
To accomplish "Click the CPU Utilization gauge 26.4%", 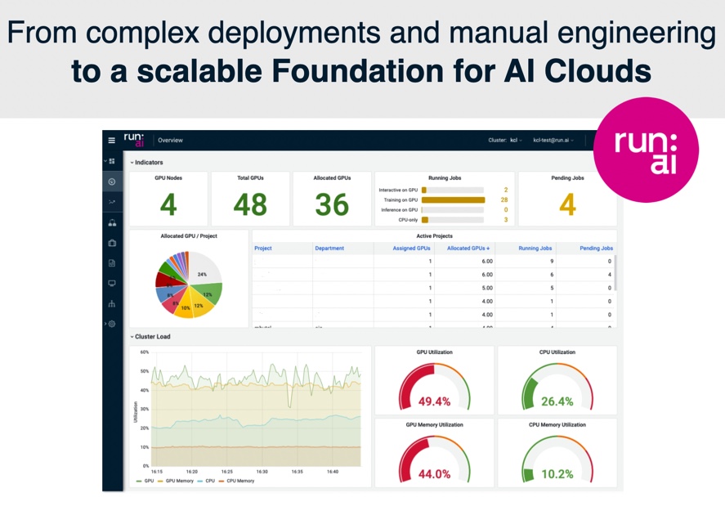I will coord(557,387).
